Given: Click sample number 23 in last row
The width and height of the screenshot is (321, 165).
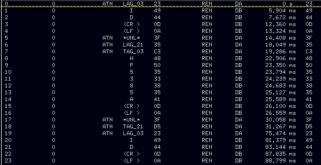Looking at the screenshot, I should click(8, 161).
